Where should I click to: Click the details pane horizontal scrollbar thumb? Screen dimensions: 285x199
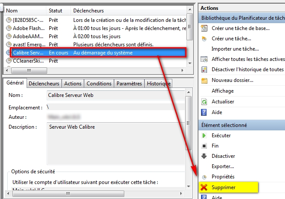[x=68, y=193]
